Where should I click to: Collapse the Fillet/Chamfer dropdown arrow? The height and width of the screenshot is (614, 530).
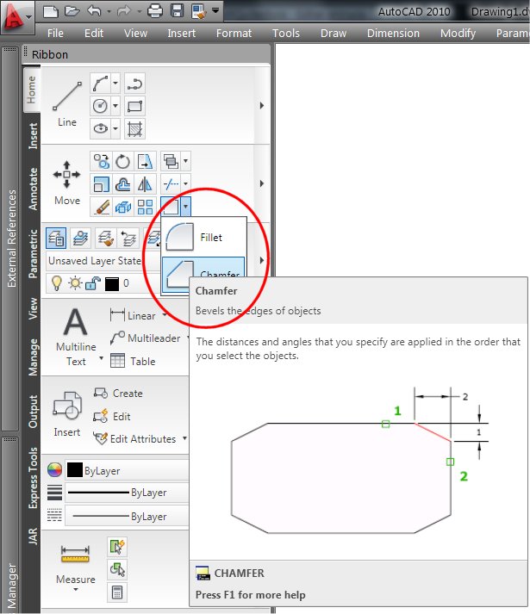[186, 207]
